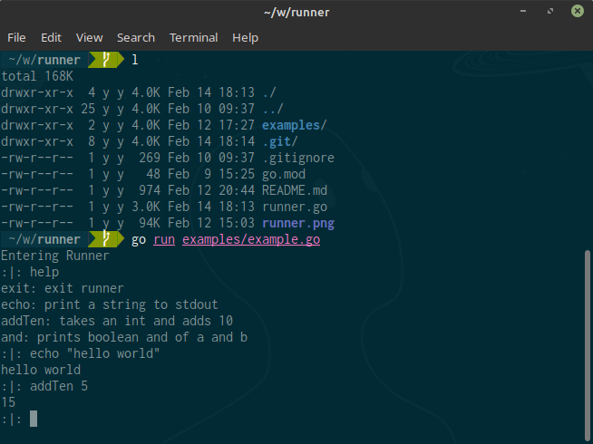Click 'echo: print a string to stdout' line

[110, 304]
